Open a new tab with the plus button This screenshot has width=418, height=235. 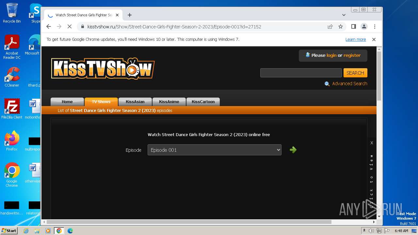(x=130, y=15)
